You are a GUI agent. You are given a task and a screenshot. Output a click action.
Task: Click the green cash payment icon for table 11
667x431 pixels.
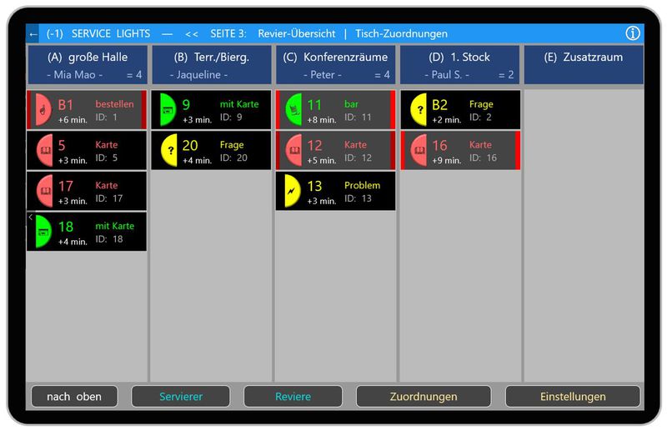tap(292, 109)
